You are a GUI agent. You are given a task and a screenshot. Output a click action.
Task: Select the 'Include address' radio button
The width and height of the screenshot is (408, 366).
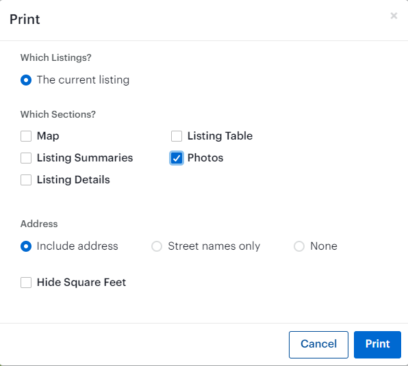point(26,246)
